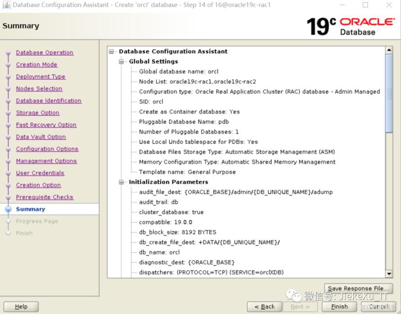Navigate to Fast Recovery Option step
The height and width of the screenshot is (314, 401).
pyautogui.click(x=46, y=125)
